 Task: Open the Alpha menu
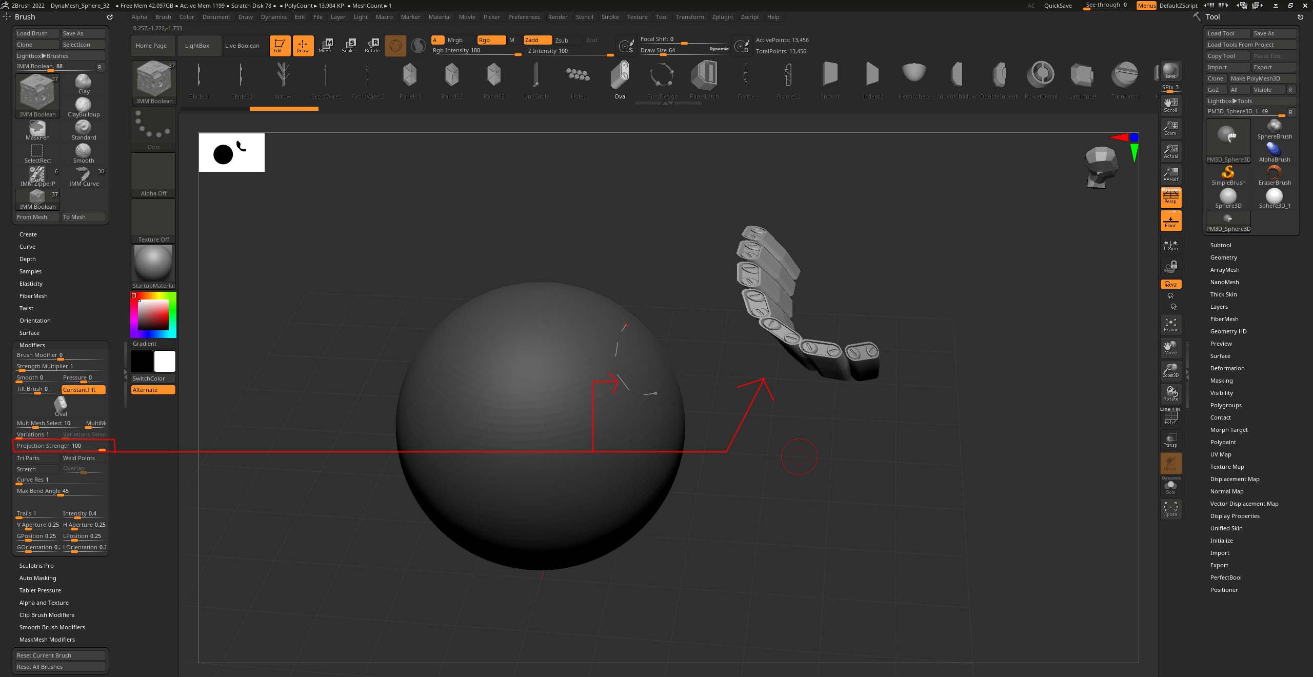point(139,17)
